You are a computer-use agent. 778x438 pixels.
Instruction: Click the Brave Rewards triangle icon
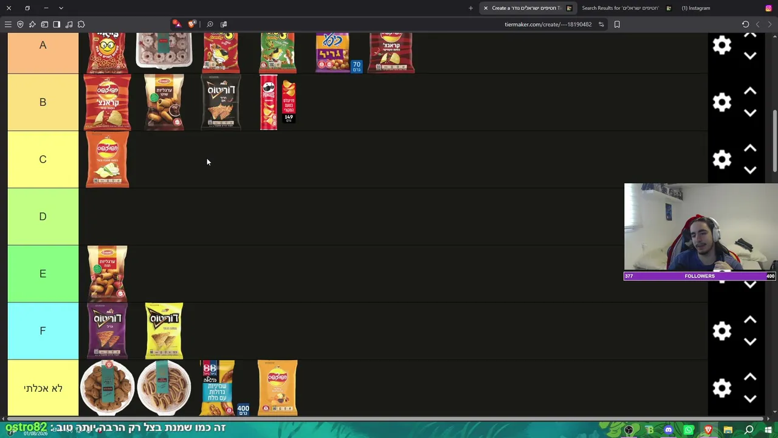[176, 24]
